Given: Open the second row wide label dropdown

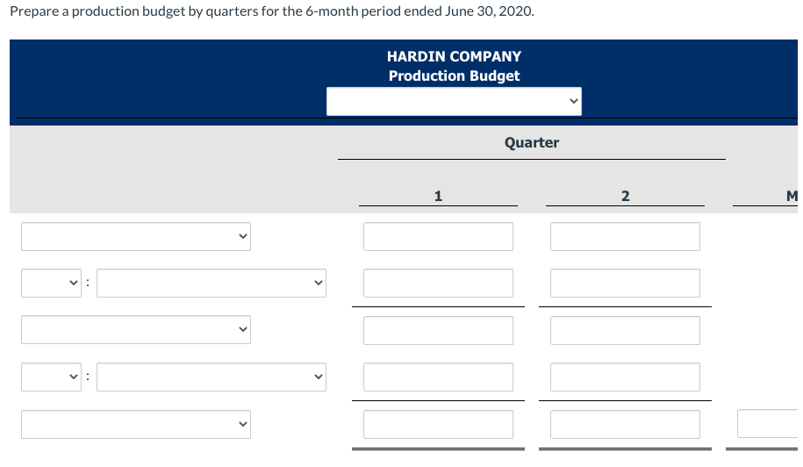Looking at the screenshot, I should pos(211,283).
